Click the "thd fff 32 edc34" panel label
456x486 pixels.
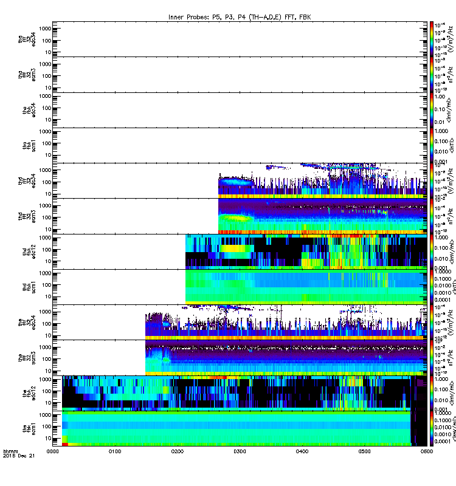point(27,180)
